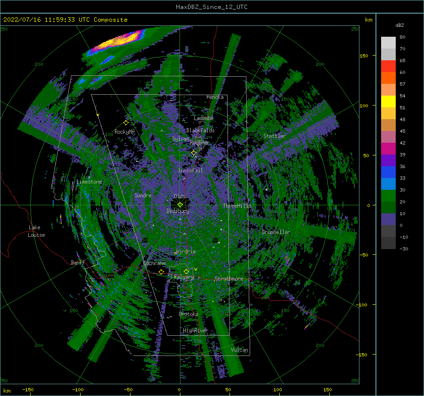Click the Strathmore label
Image resolution: width=424 pixels, height=396 pixels.
point(229,279)
